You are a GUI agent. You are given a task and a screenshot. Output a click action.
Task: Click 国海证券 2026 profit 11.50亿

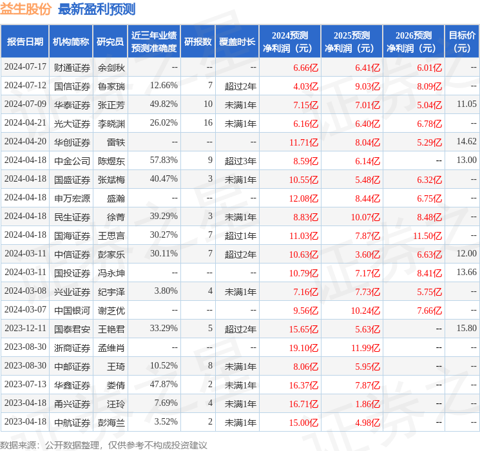pyautogui.click(x=427, y=236)
